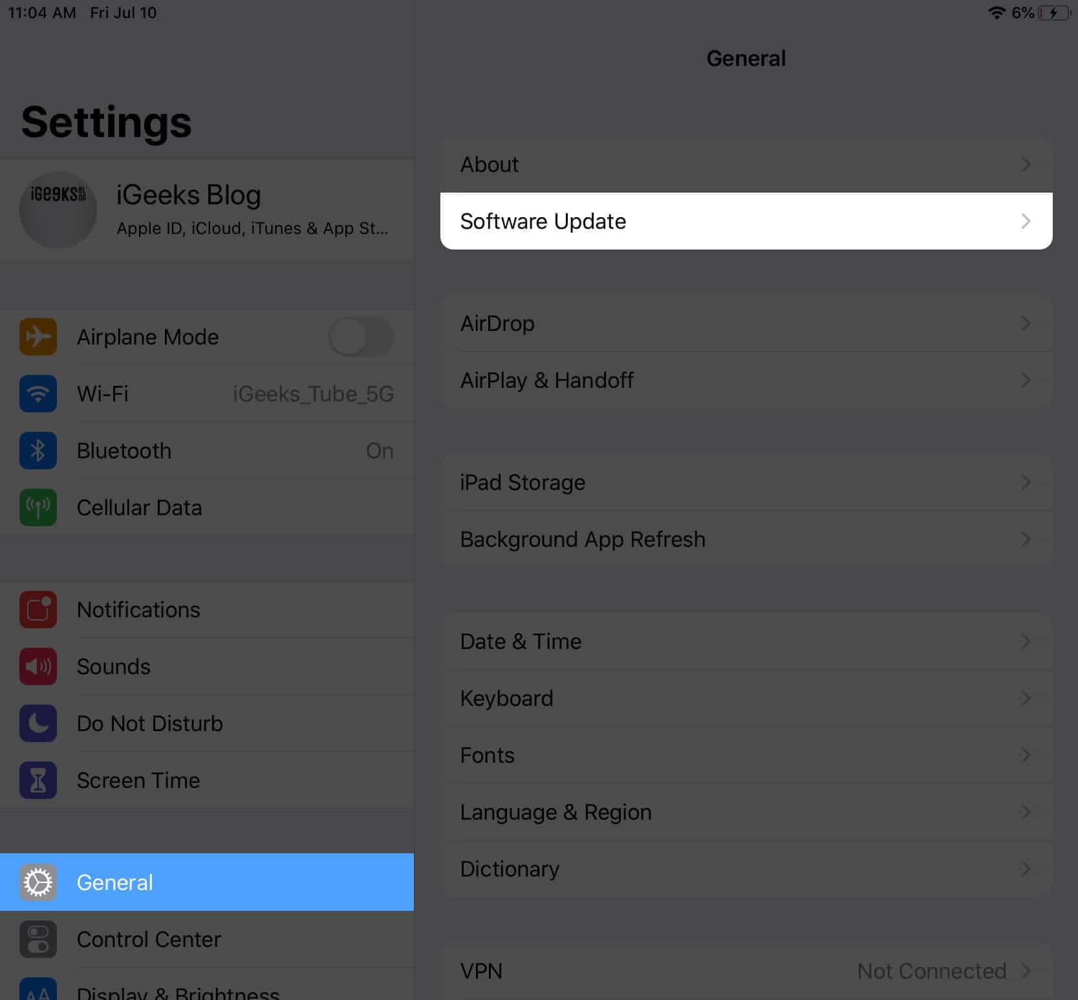Click the iGeeks Blog profile picture
The height and width of the screenshot is (1000, 1078).
click(x=58, y=209)
